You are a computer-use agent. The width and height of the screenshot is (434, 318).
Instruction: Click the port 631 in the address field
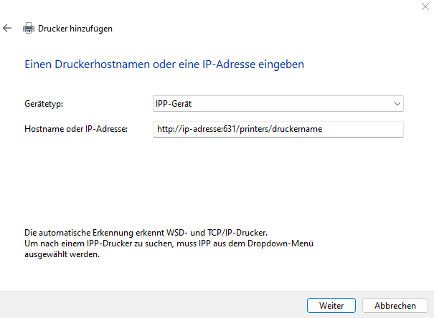[230, 129]
